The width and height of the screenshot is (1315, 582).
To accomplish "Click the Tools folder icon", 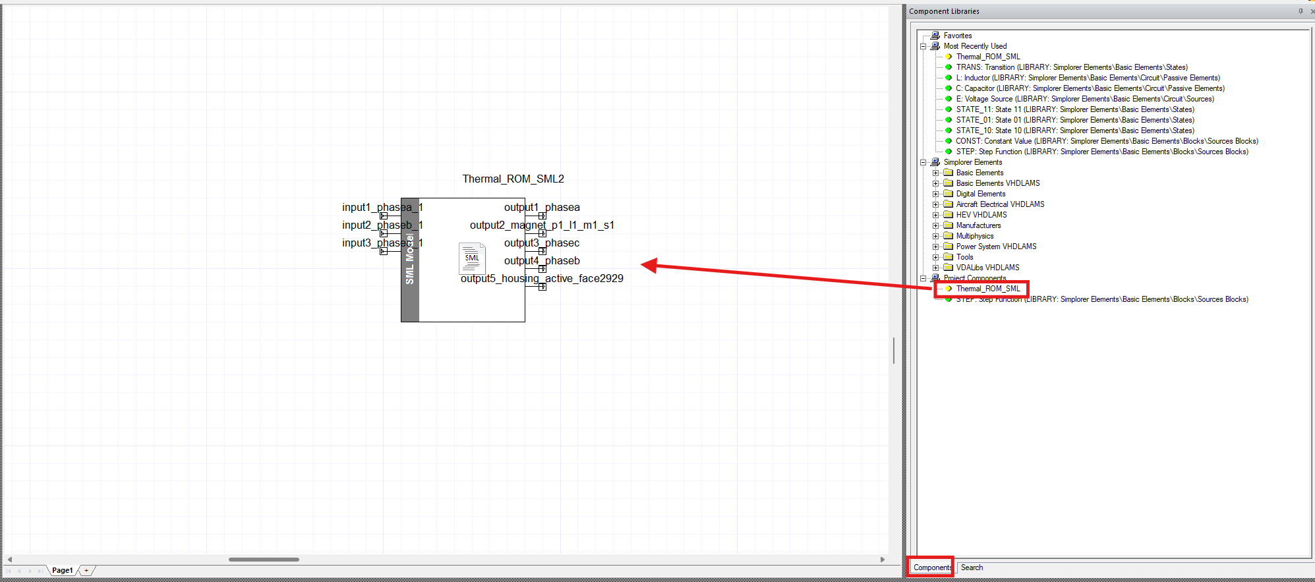I will (x=949, y=257).
